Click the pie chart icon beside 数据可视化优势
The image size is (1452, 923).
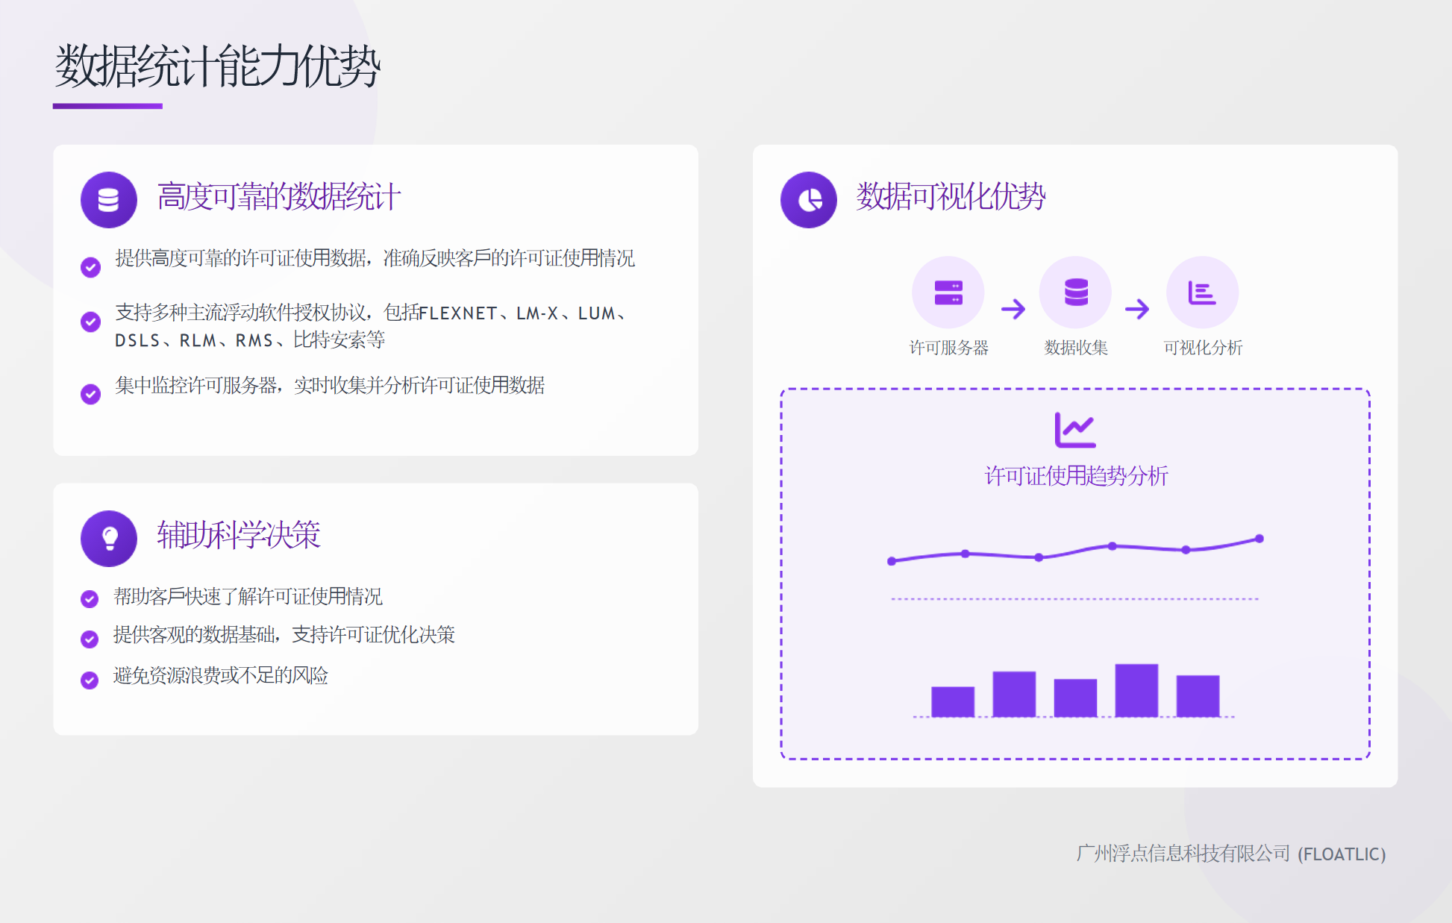point(809,200)
